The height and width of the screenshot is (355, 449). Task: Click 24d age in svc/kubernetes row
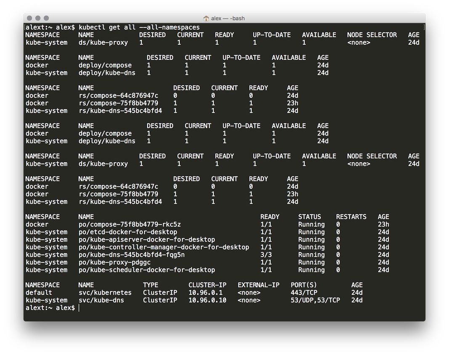click(x=357, y=293)
